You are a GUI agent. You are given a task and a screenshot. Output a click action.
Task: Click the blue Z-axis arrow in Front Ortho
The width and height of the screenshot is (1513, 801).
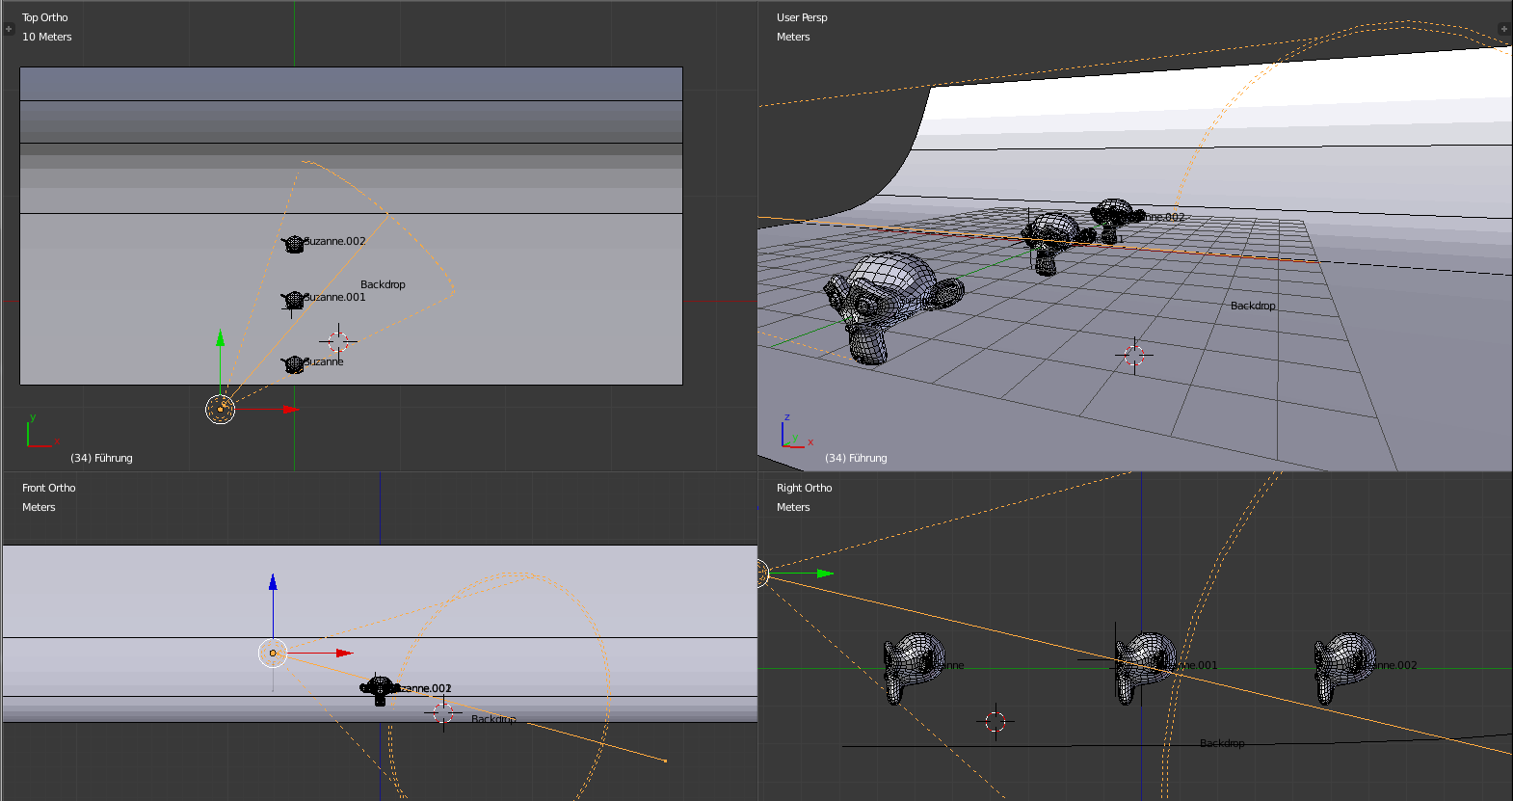pyautogui.click(x=273, y=582)
